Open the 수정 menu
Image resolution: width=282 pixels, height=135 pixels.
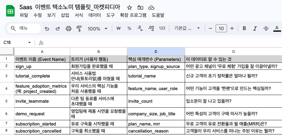(37, 15)
